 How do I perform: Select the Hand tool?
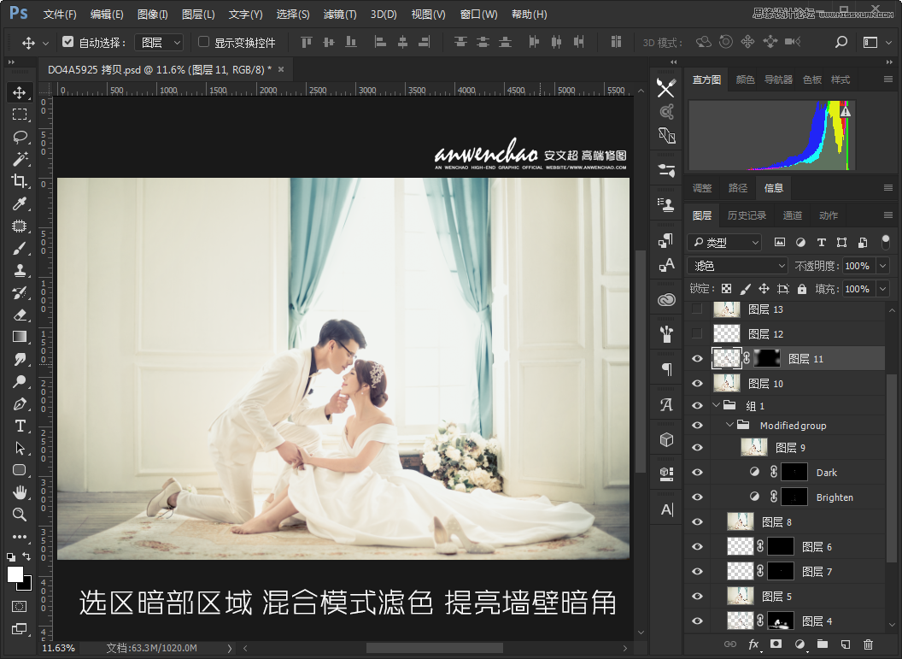click(19, 493)
